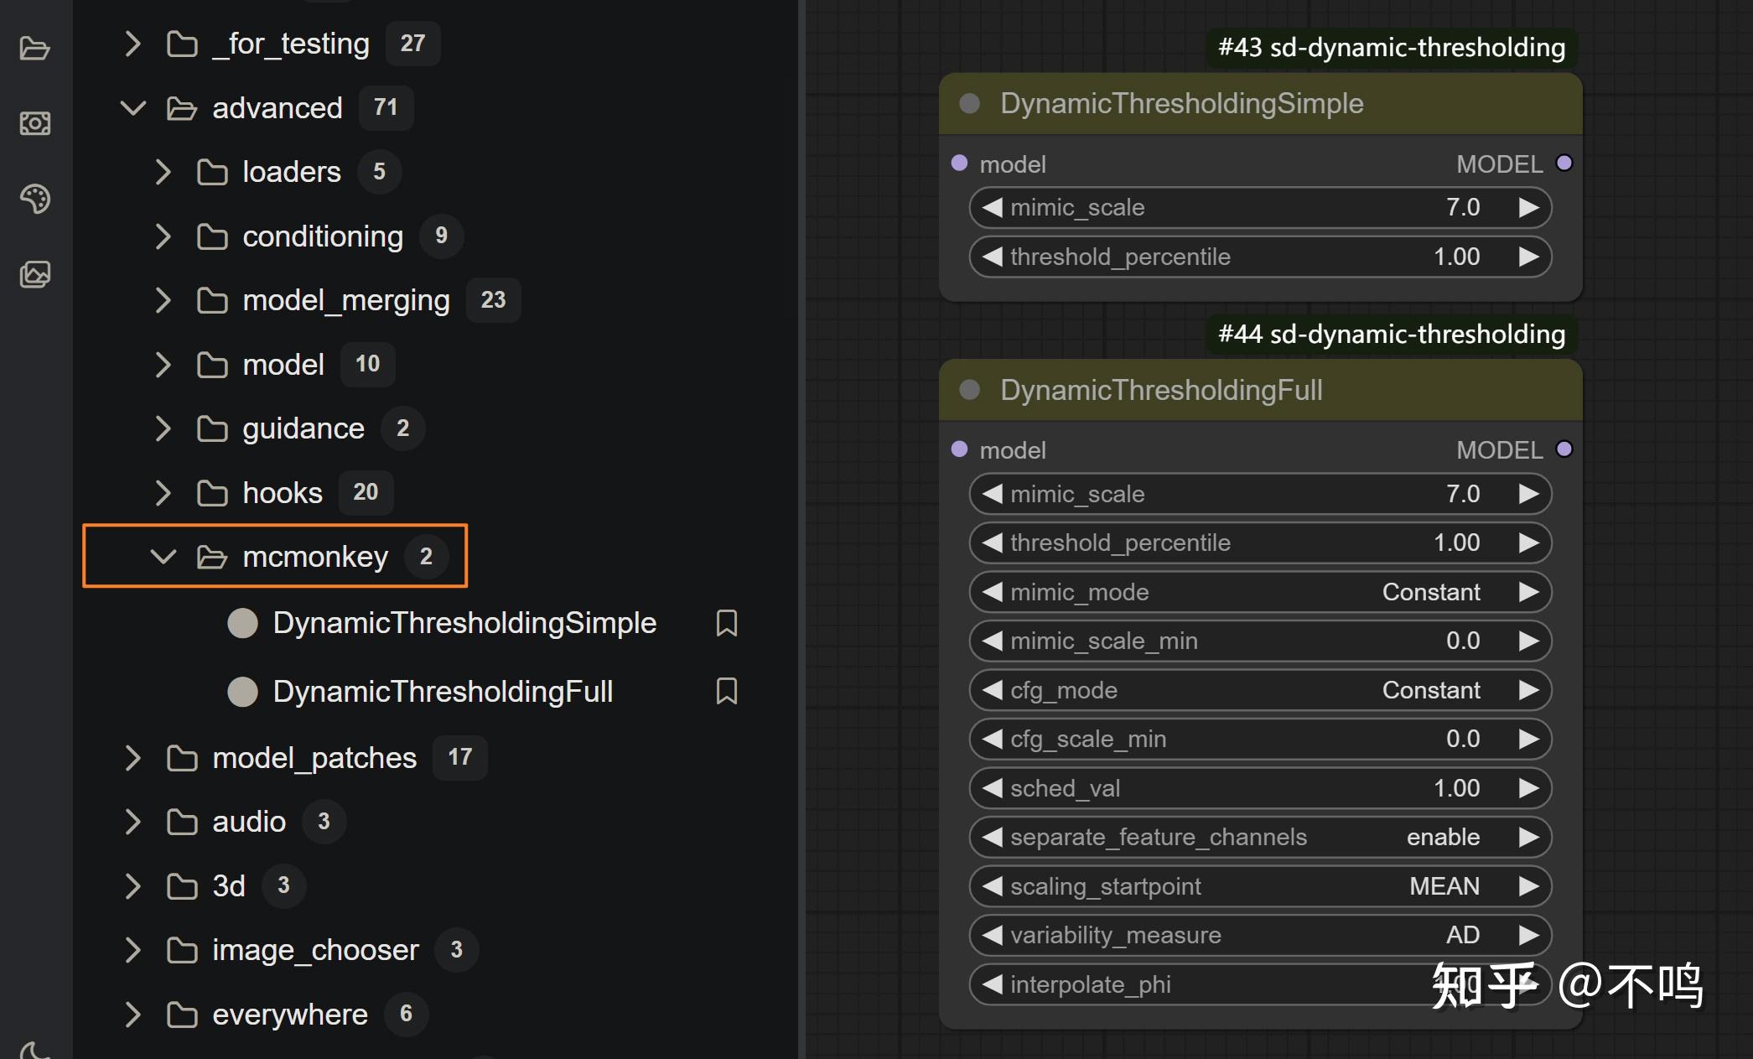Open the camera/capture sidebar icon

pos(34,123)
